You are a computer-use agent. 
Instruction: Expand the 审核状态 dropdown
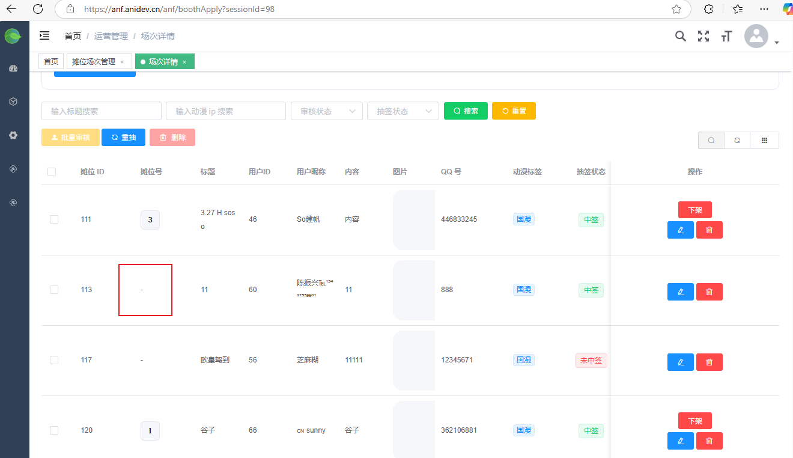[326, 111]
